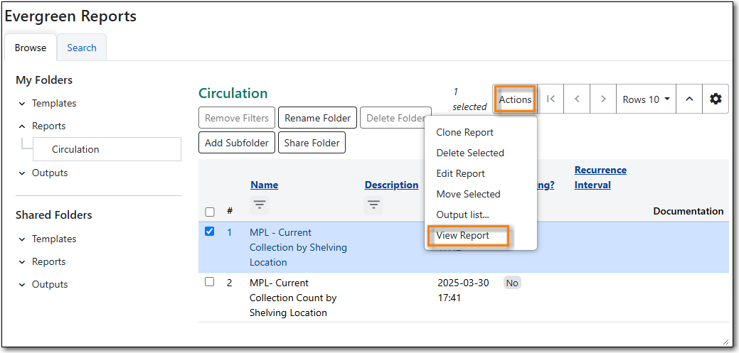Screen dimensions: 739x353
Task: Click the Share Folder button
Action: coord(312,143)
